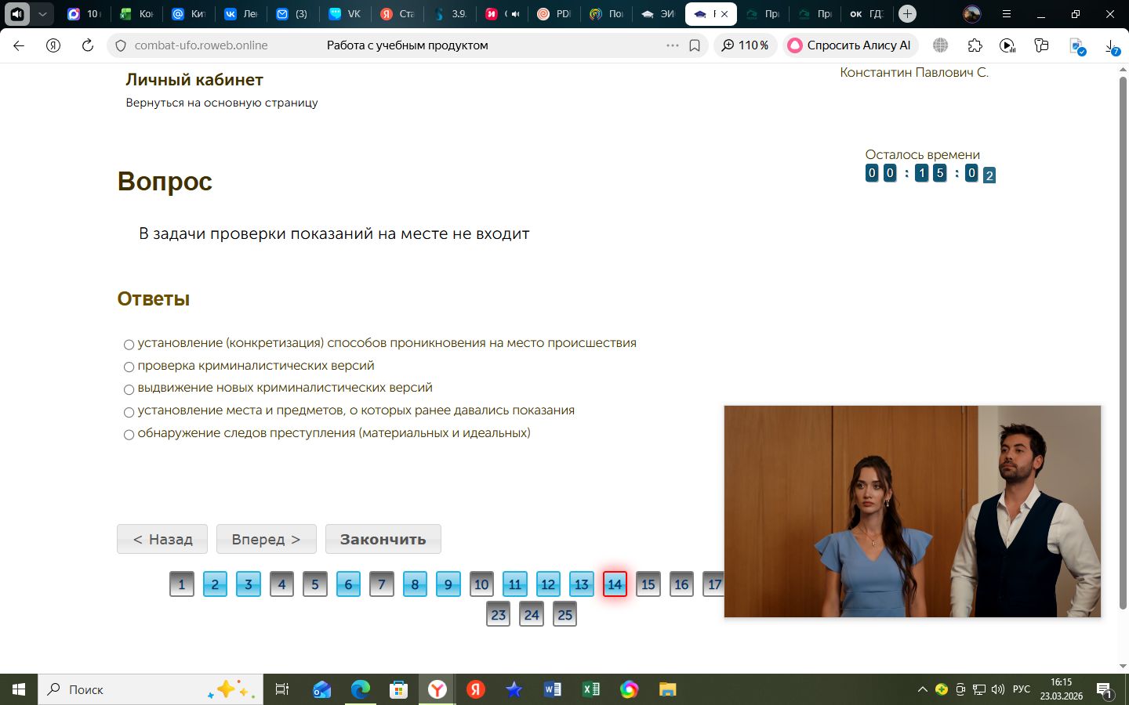Expand the tab list chevron dropdown

coord(42,13)
